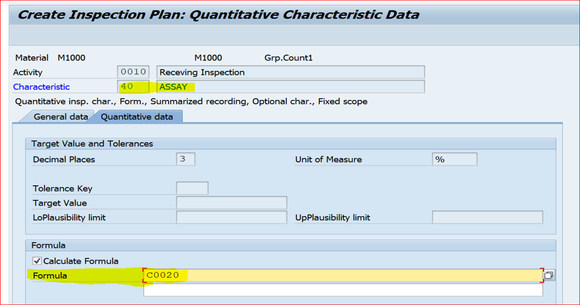Open the formula editor icon beside Formula field
The height and width of the screenshot is (305, 580).
coord(549,275)
